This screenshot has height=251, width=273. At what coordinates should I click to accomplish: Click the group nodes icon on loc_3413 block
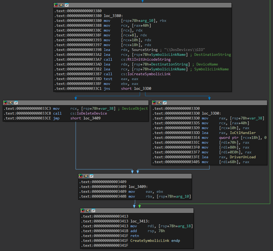(93, 211)
